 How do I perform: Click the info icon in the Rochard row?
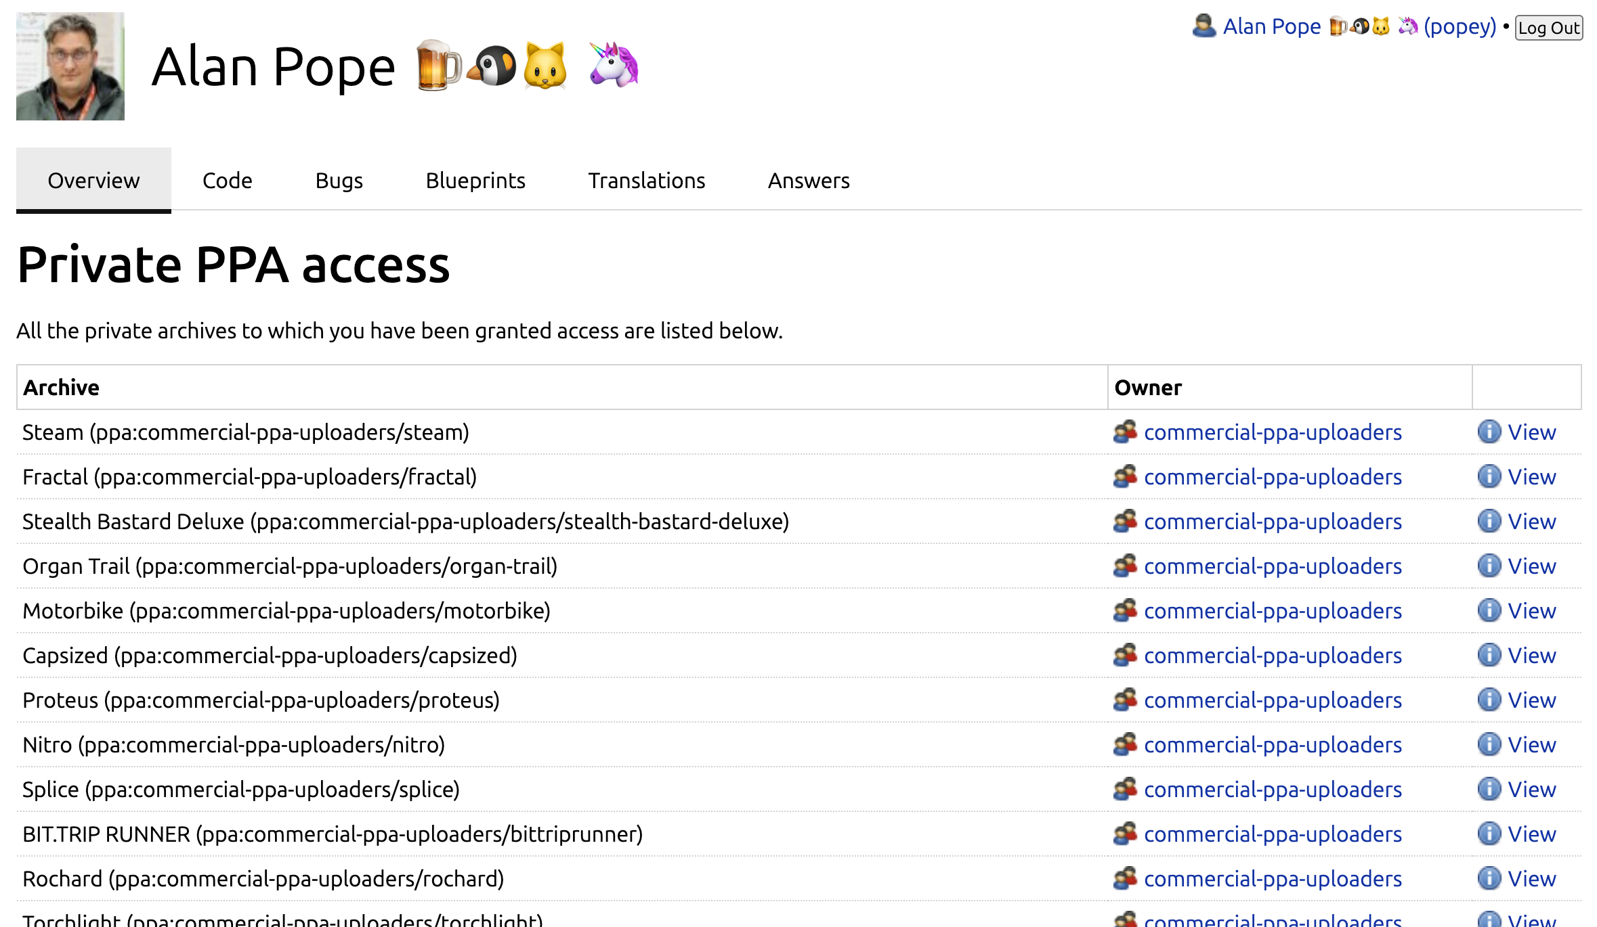[1489, 878]
